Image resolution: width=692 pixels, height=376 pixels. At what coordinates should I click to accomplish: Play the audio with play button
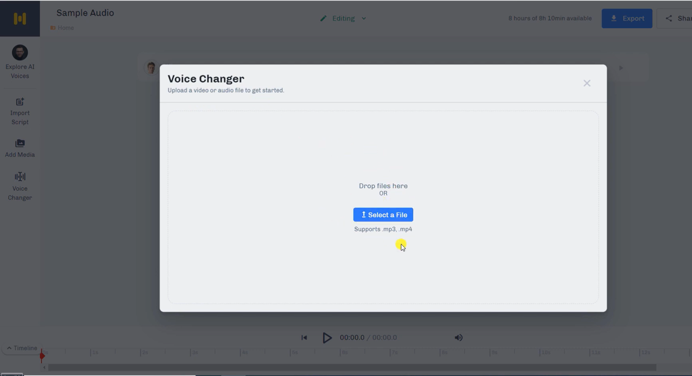[327, 338]
